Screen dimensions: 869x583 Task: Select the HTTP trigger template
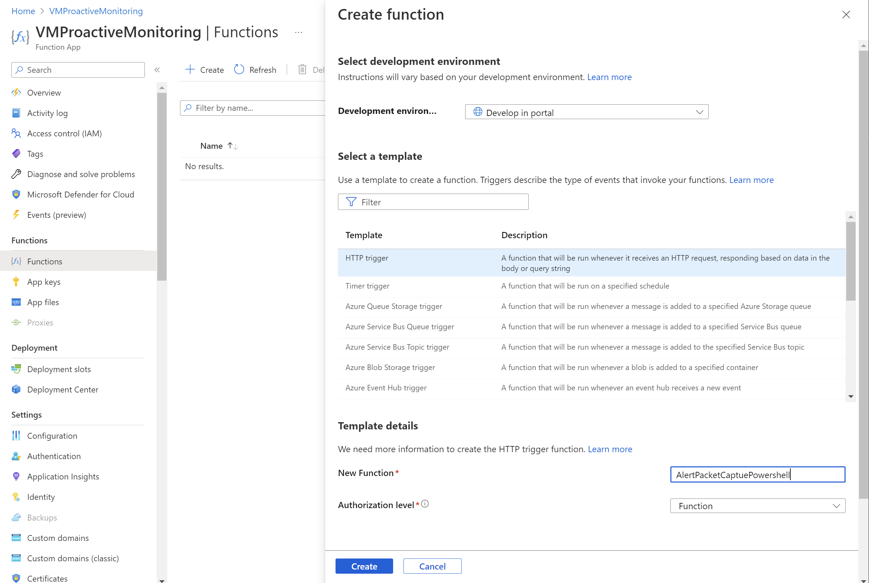point(367,258)
